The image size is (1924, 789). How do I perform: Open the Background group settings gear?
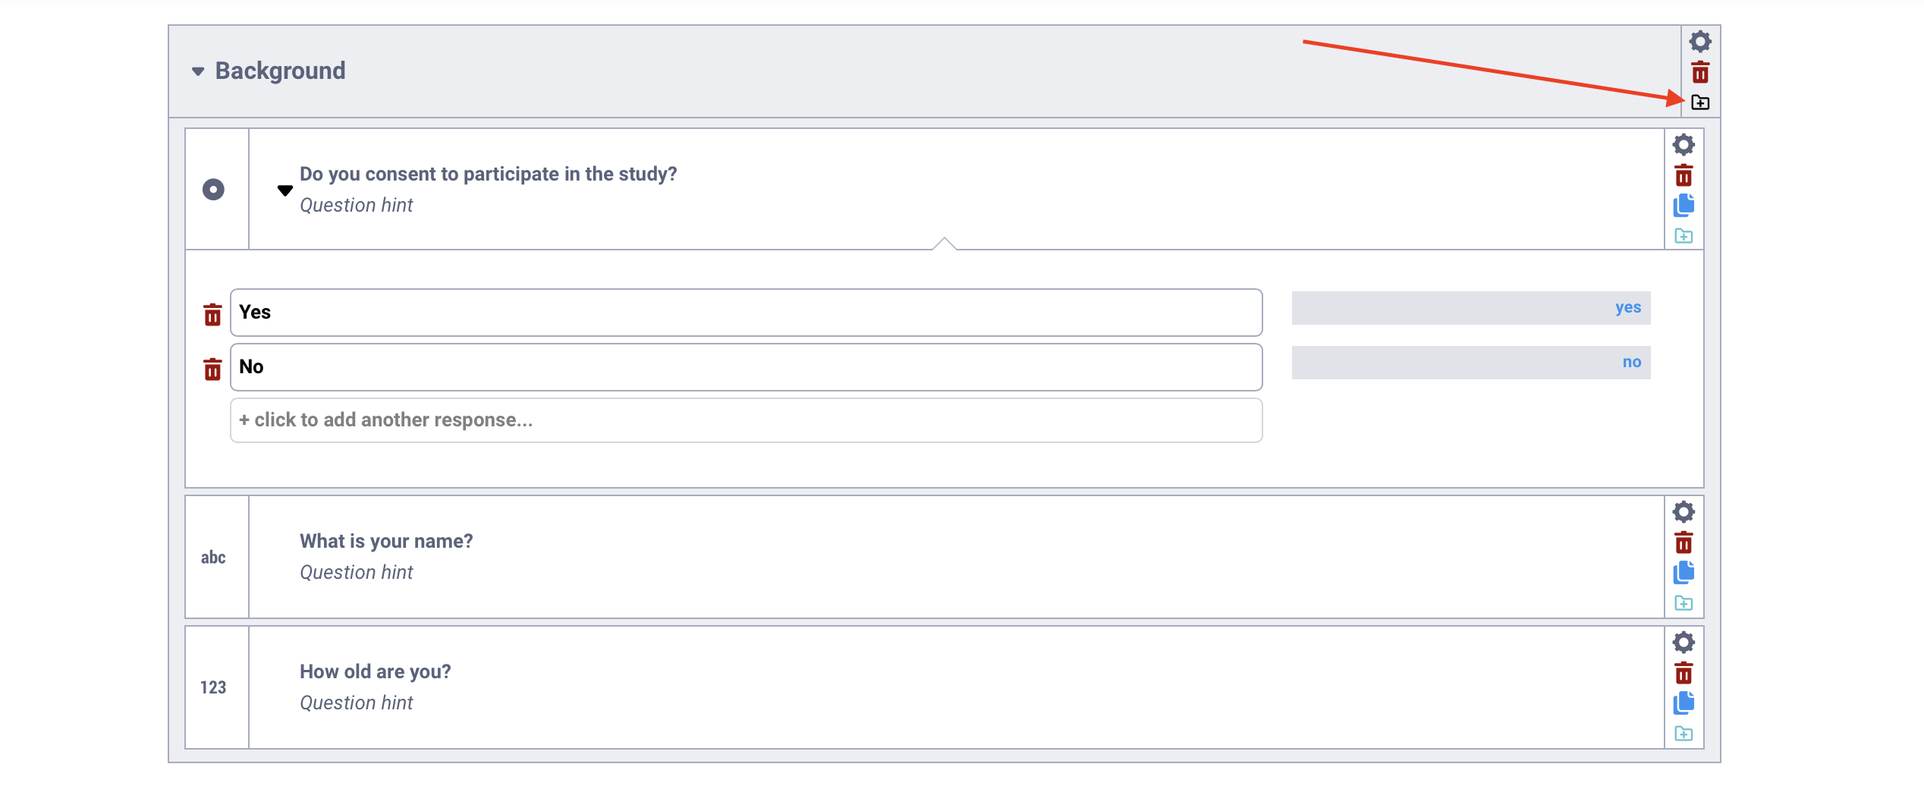click(x=1700, y=42)
